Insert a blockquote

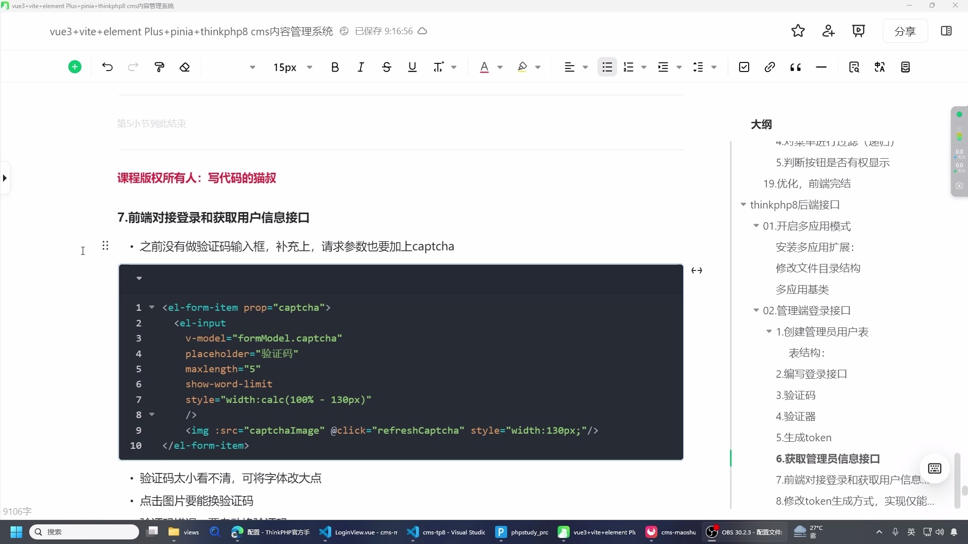796,67
